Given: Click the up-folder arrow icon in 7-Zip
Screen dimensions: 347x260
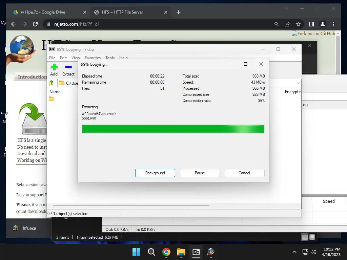Looking at the screenshot, I should pyautogui.click(x=52, y=83).
